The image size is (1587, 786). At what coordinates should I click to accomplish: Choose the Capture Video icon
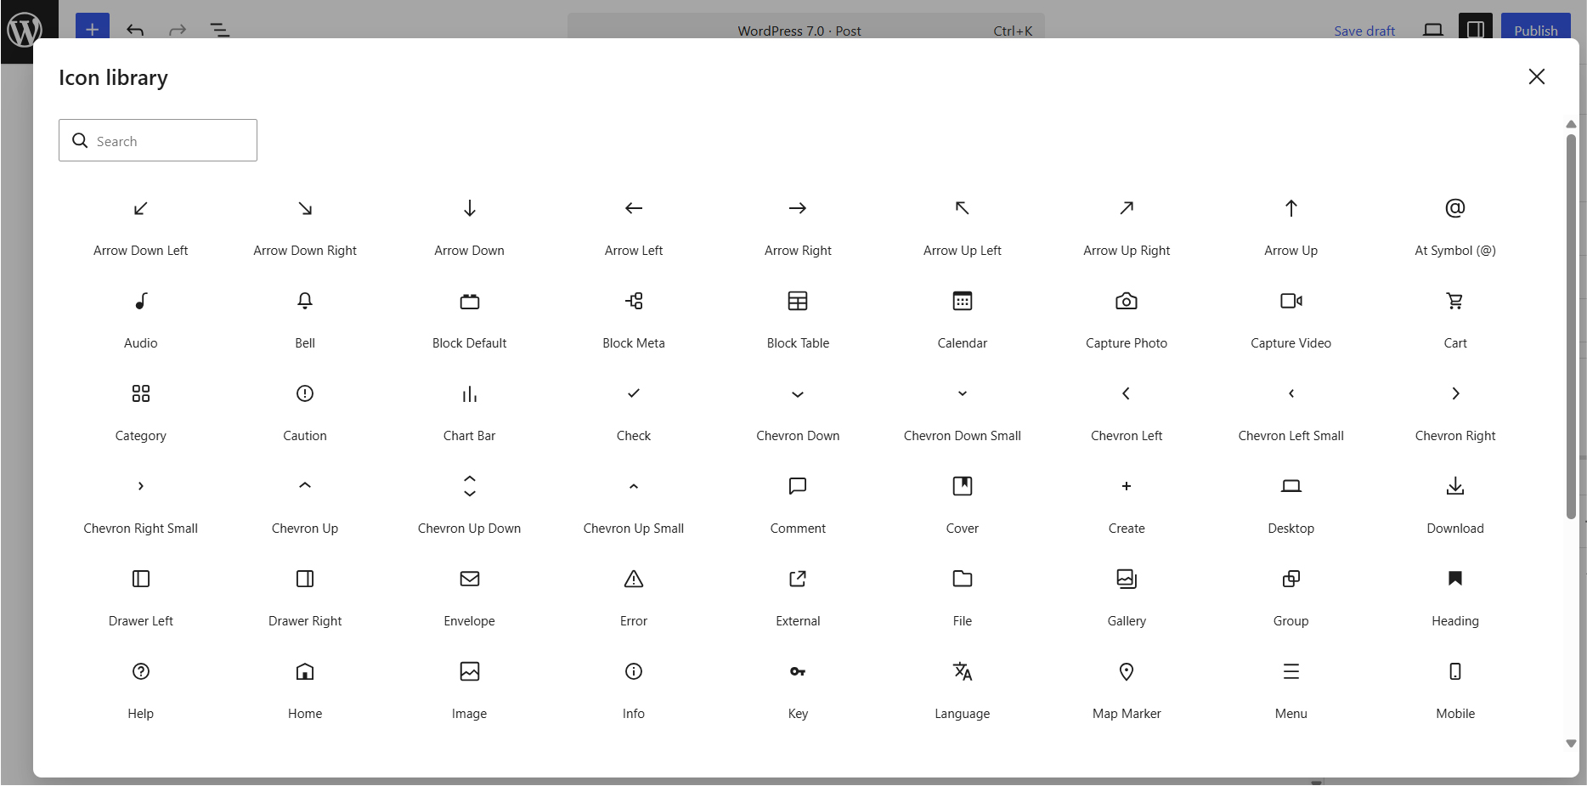coord(1291,301)
